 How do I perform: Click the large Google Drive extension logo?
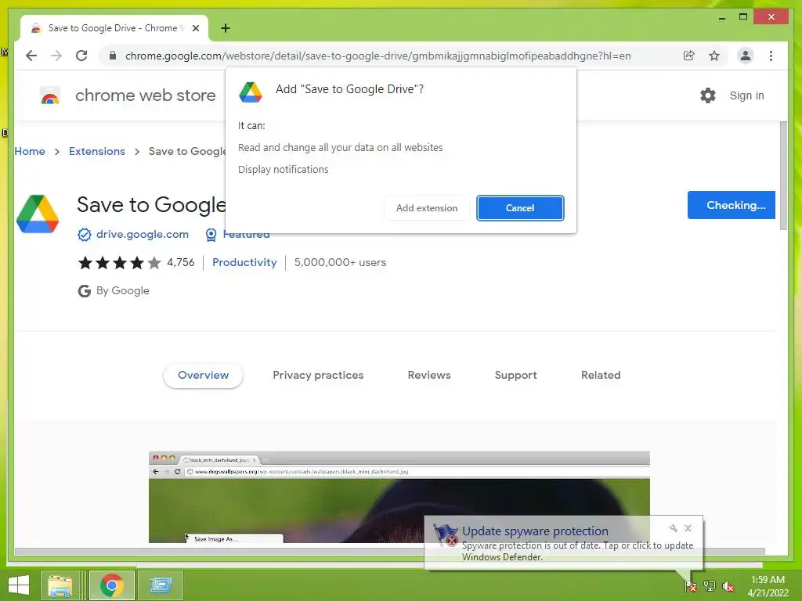coord(38,214)
